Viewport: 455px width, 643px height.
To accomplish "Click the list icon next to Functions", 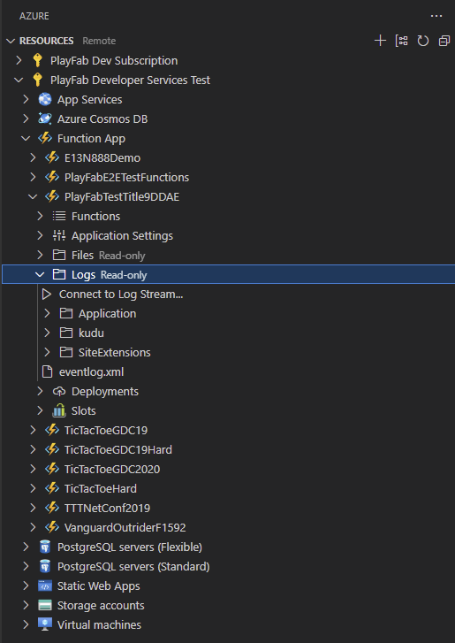I will pos(59,216).
